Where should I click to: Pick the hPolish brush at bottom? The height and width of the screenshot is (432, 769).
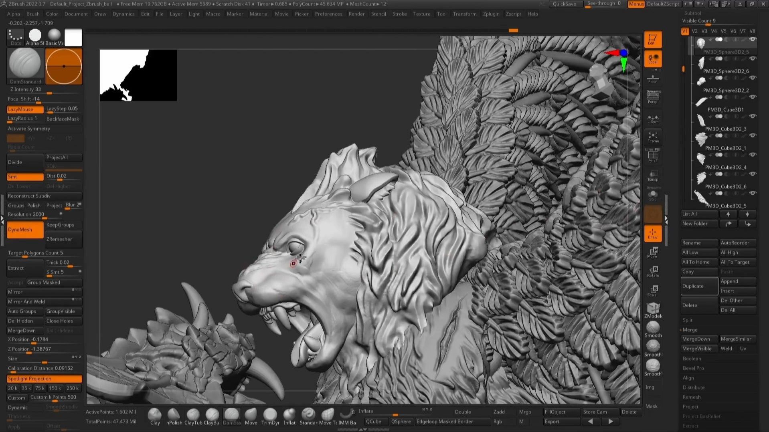click(174, 415)
